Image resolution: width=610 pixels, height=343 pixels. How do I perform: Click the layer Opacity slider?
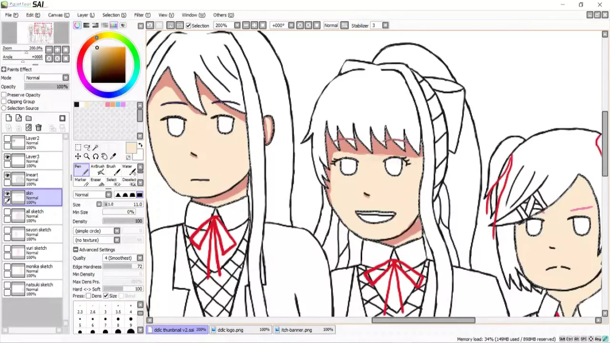(x=47, y=87)
